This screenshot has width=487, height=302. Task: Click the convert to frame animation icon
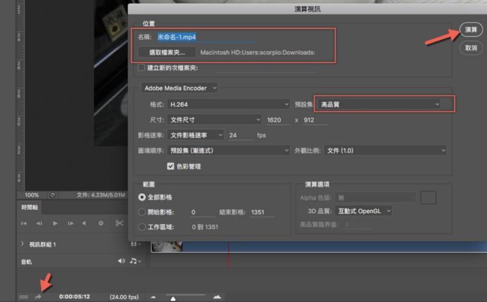tap(23, 297)
